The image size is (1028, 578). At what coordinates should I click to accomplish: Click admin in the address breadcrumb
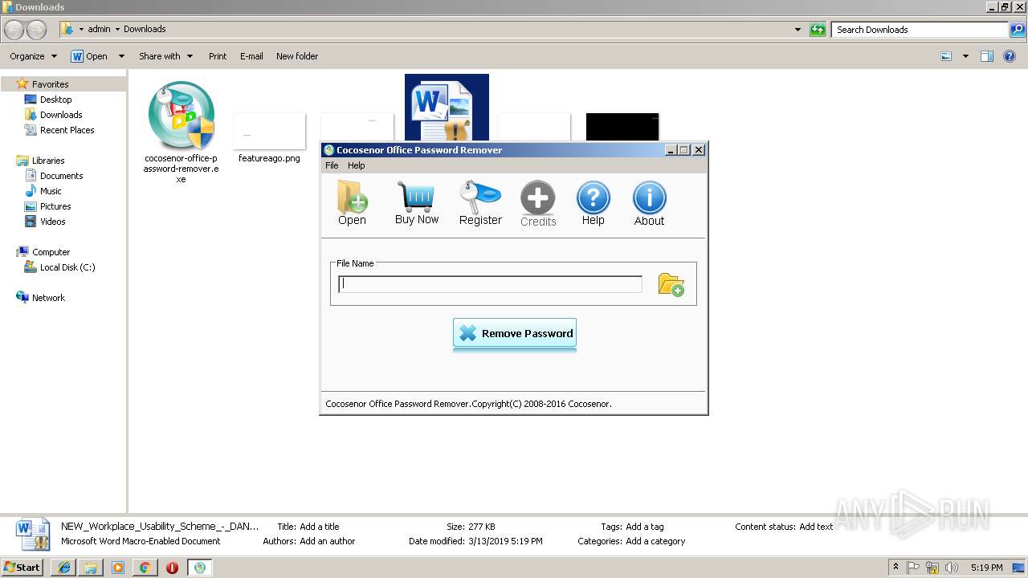[99, 29]
